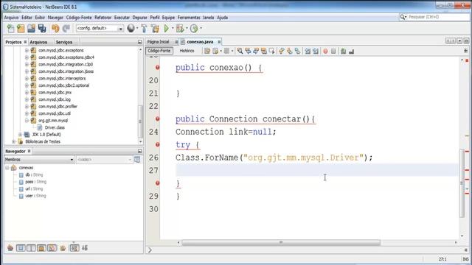Toggle Show Fields filter in Navegador bar
Image resolution: width=472 pixels, height=265 pixels.
[21, 248]
